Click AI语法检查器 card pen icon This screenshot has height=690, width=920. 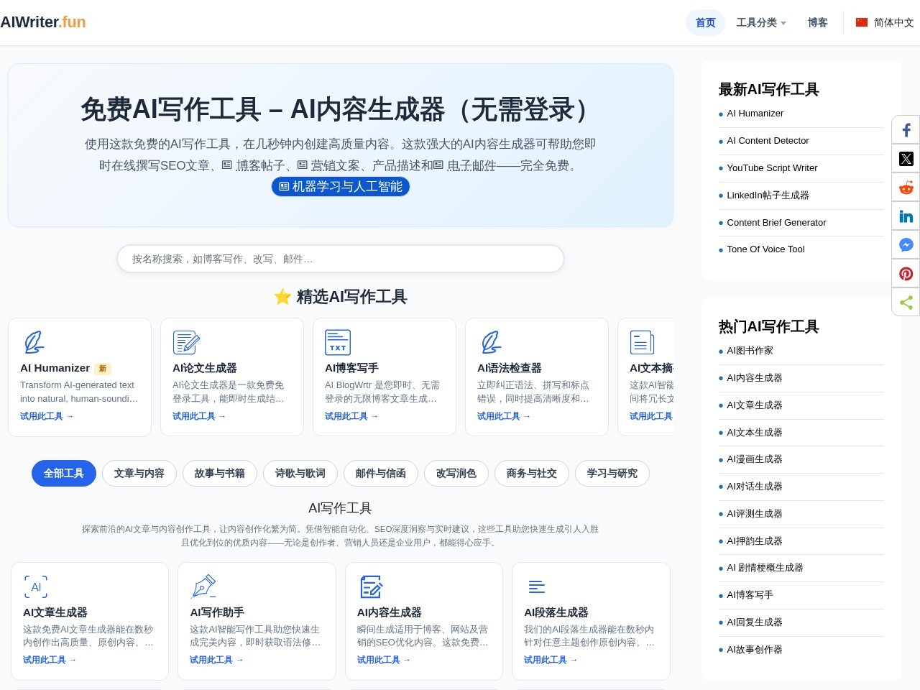point(490,342)
